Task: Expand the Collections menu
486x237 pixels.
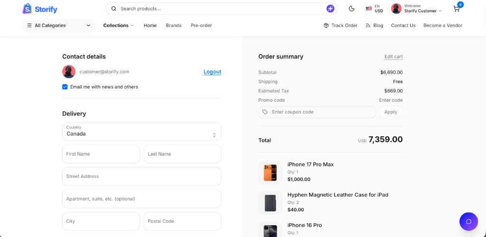Action: point(118,26)
